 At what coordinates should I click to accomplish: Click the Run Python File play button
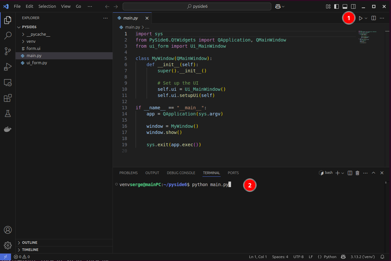click(x=360, y=18)
